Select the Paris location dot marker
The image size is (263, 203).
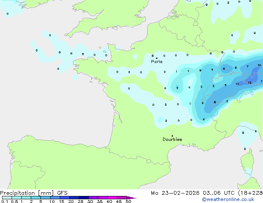tap(157, 58)
